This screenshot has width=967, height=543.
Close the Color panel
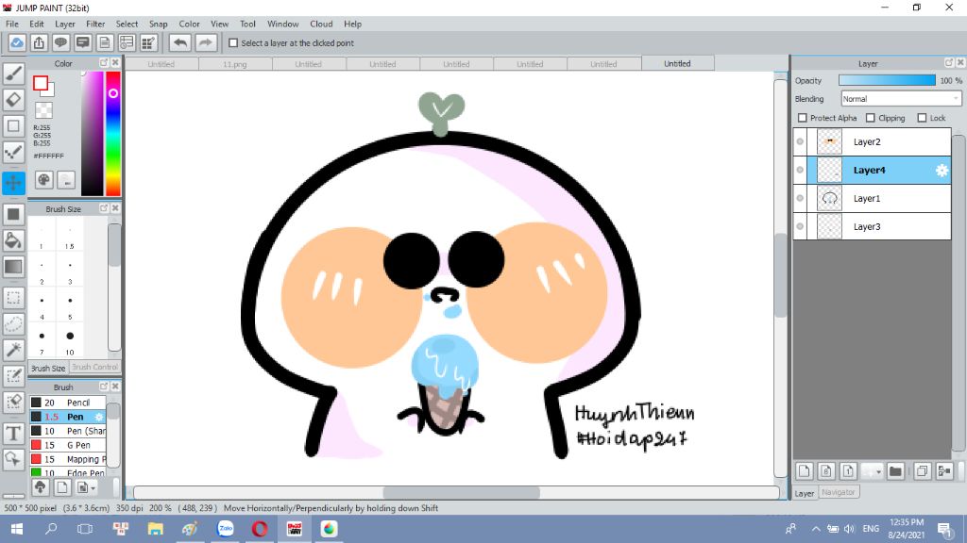115,63
